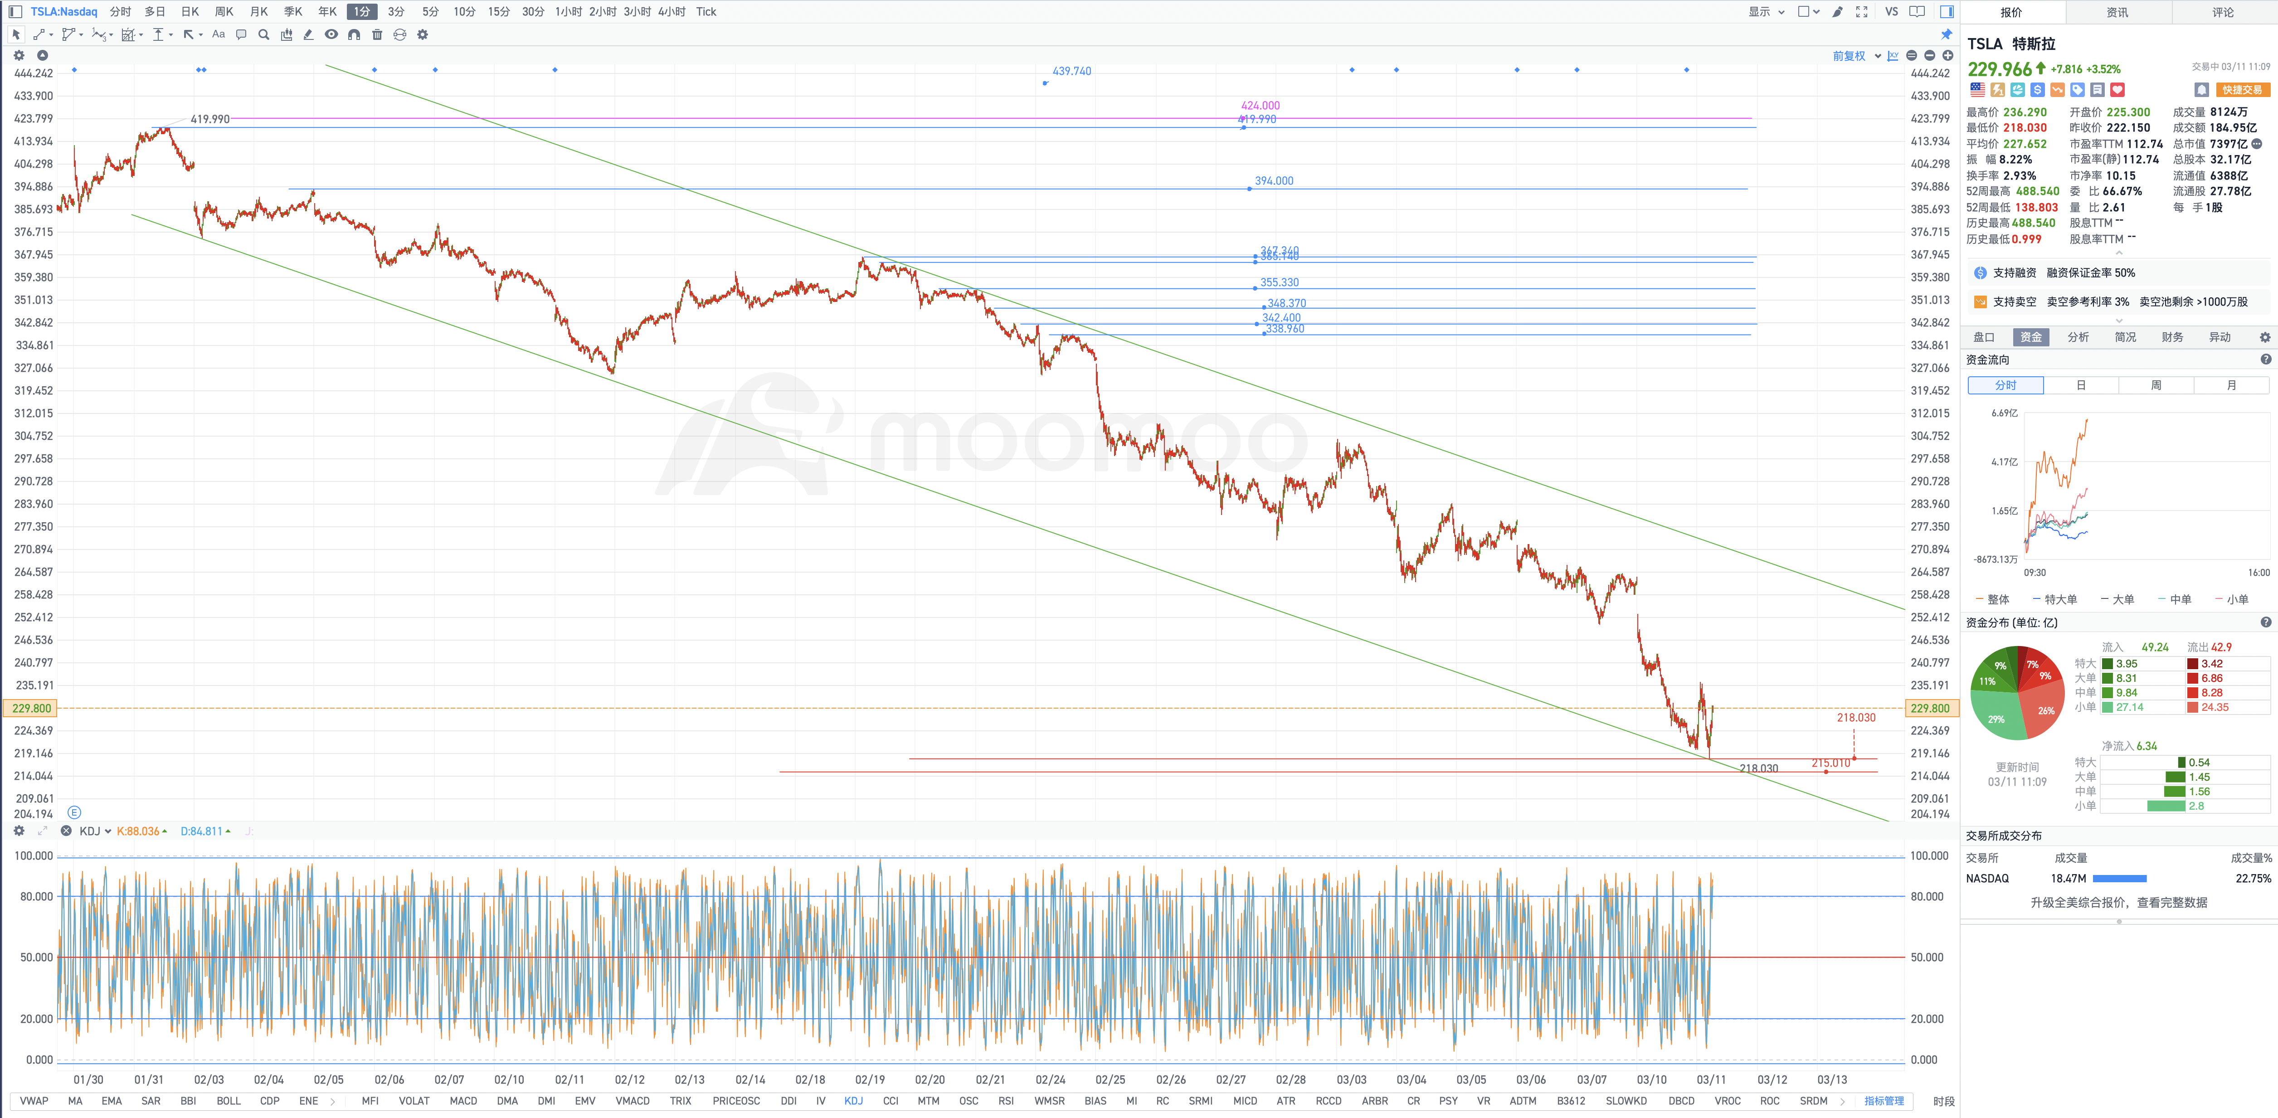
Task: Click help icon beside 资金流向
Action: (2266, 359)
